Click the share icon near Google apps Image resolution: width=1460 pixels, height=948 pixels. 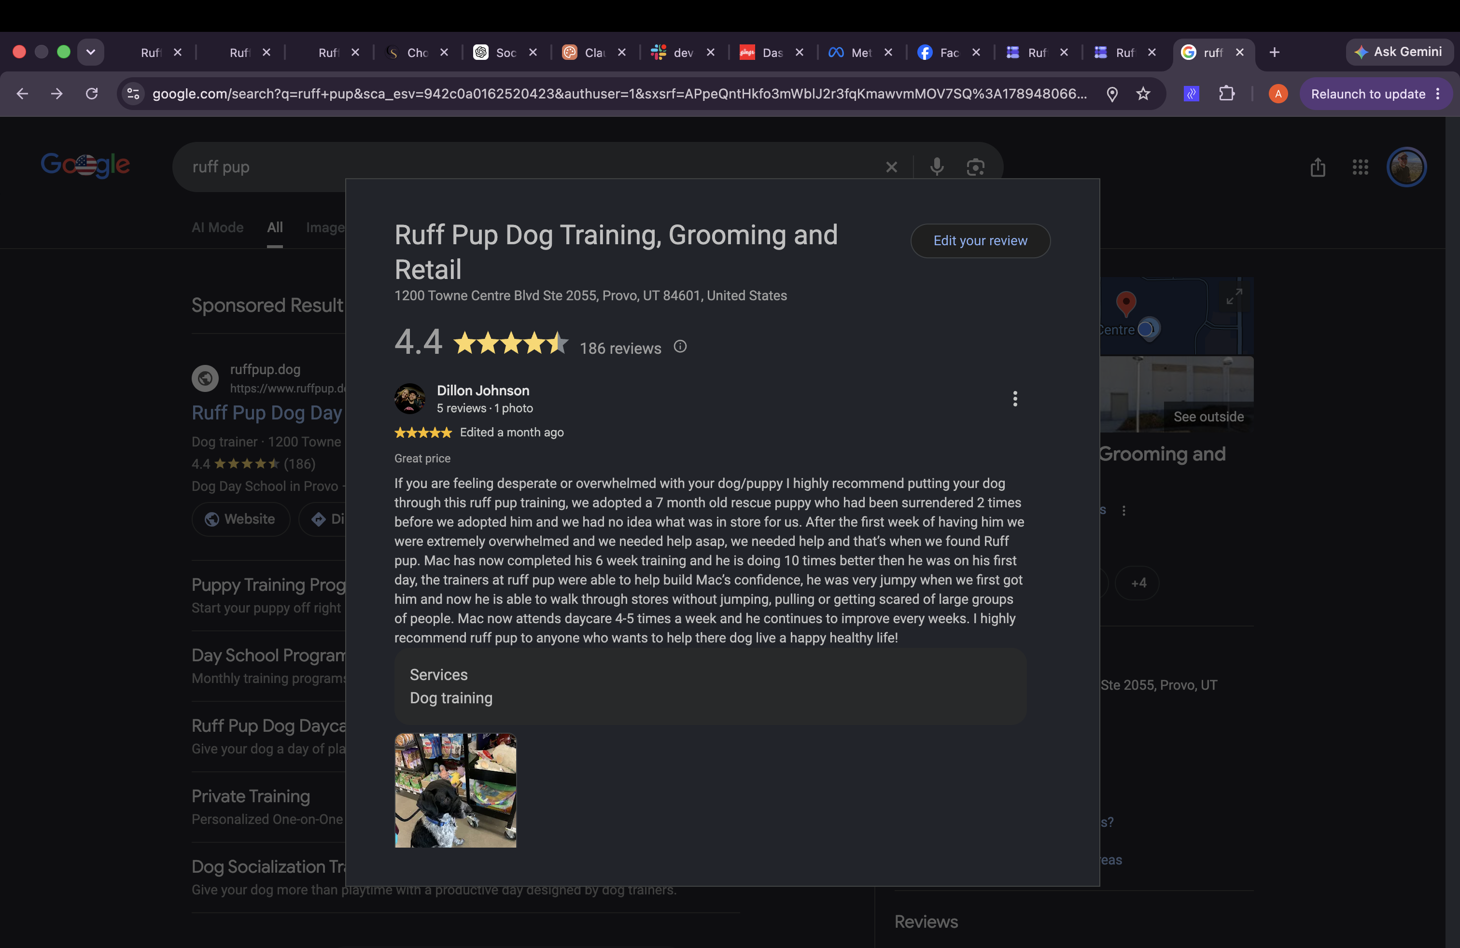coord(1318,167)
